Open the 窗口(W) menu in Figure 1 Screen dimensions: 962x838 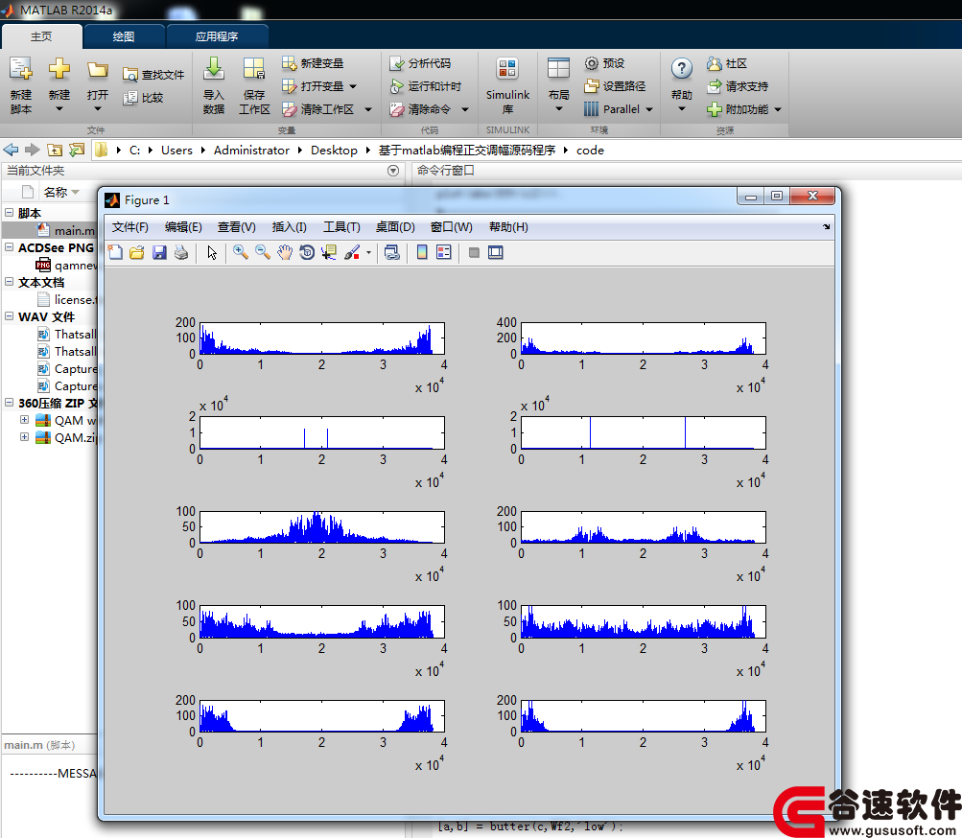click(452, 227)
